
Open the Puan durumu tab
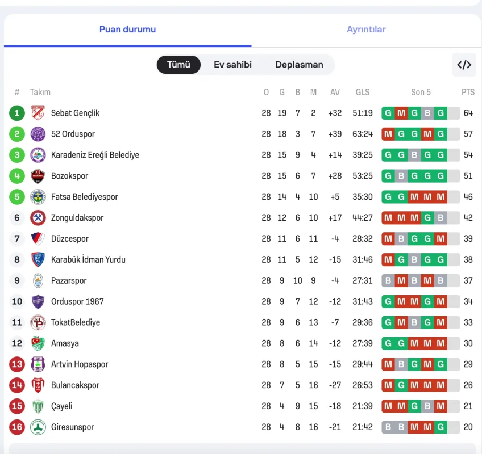pyautogui.click(x=127, y=30)
